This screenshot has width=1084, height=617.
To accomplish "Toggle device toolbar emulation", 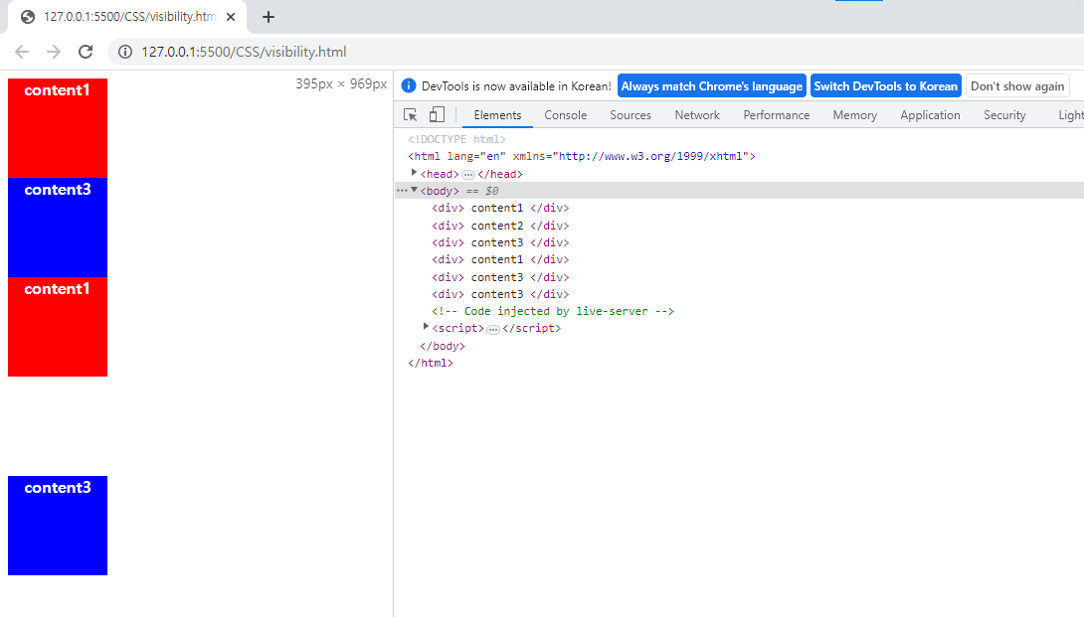I will [437, 114].
